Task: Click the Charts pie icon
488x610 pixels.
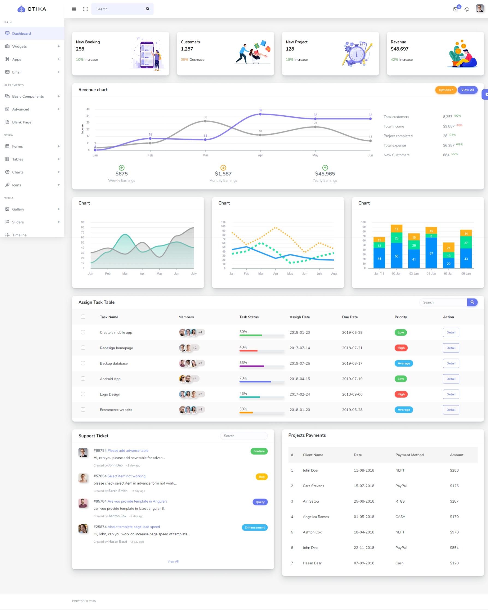Action: click(7, 172)
